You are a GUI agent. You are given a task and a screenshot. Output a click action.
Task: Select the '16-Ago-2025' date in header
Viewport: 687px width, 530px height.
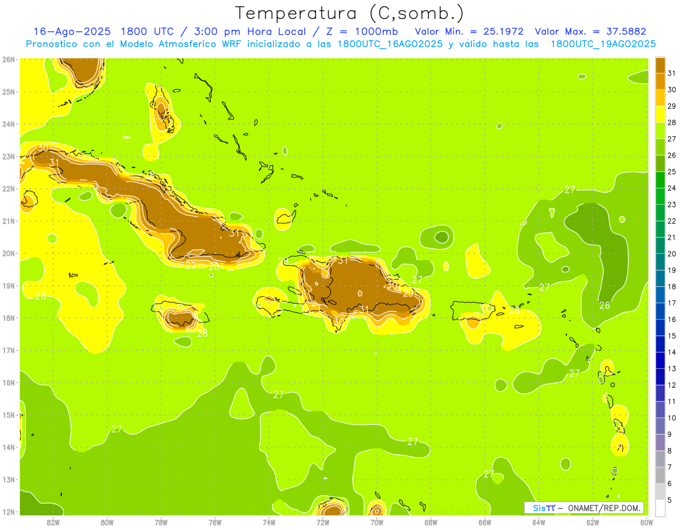(72, 31)
